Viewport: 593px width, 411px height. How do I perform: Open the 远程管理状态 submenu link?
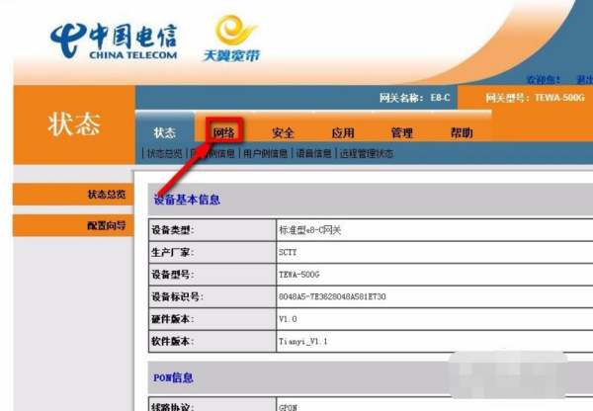pyautogui.click(x=367, y=153)
